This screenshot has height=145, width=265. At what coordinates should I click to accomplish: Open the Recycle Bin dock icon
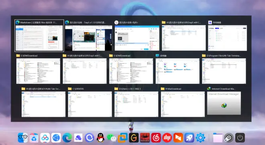pyautogui.click(x=34, y=138)
